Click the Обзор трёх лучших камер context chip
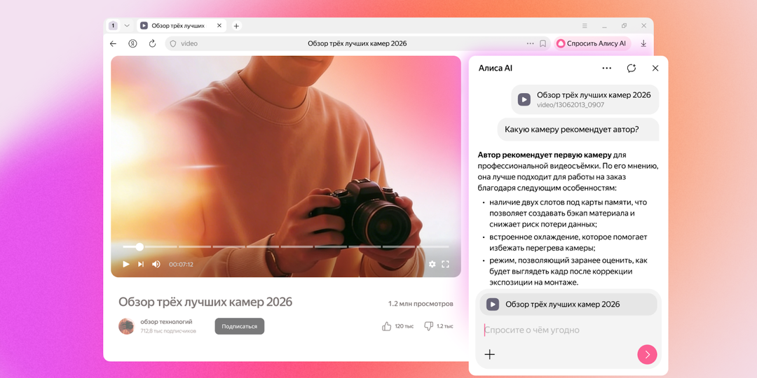Viewport: 757px width, 378px height. pos(568,304)
